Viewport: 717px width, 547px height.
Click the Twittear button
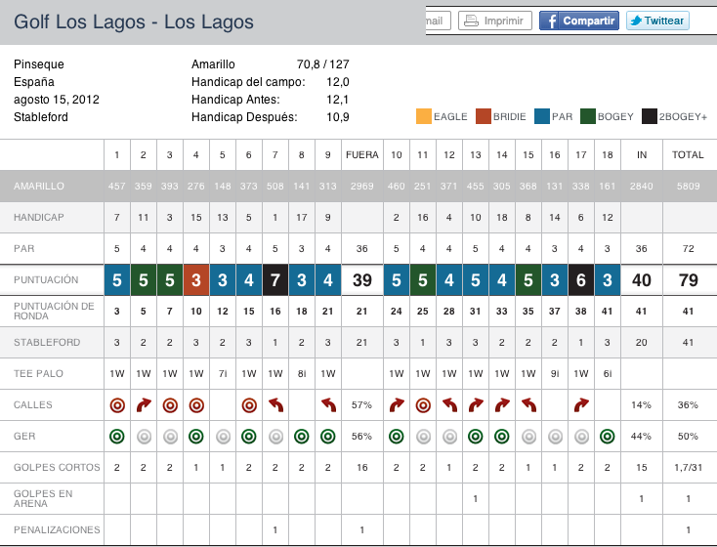click(x=657, y=21)
